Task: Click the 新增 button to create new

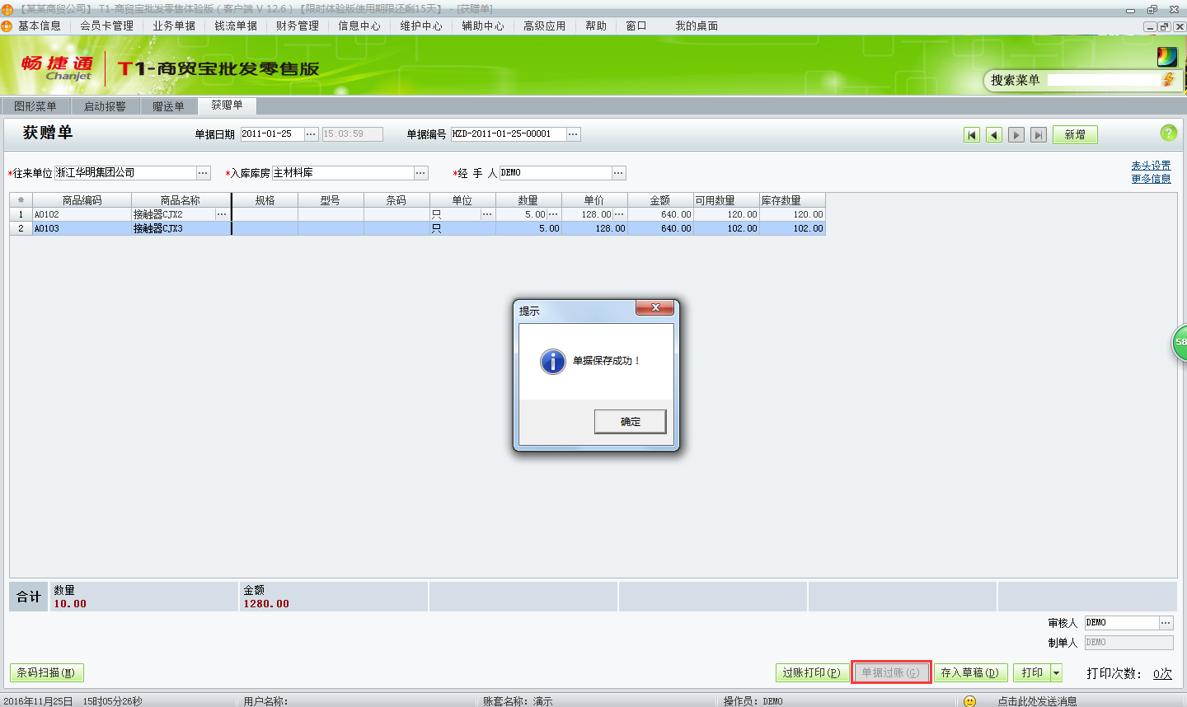Action: [1075, 133]
